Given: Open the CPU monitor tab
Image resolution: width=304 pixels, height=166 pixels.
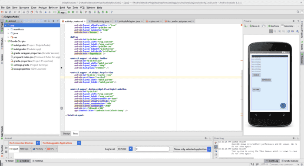Looking at the screenshot, I should tap(53, 149).
